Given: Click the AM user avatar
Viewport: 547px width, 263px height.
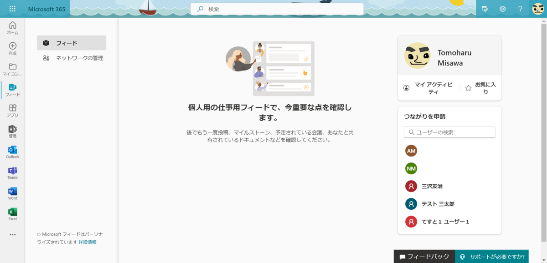Looking at the screenshot, I should pyautogui.click(x=411, y=151).
